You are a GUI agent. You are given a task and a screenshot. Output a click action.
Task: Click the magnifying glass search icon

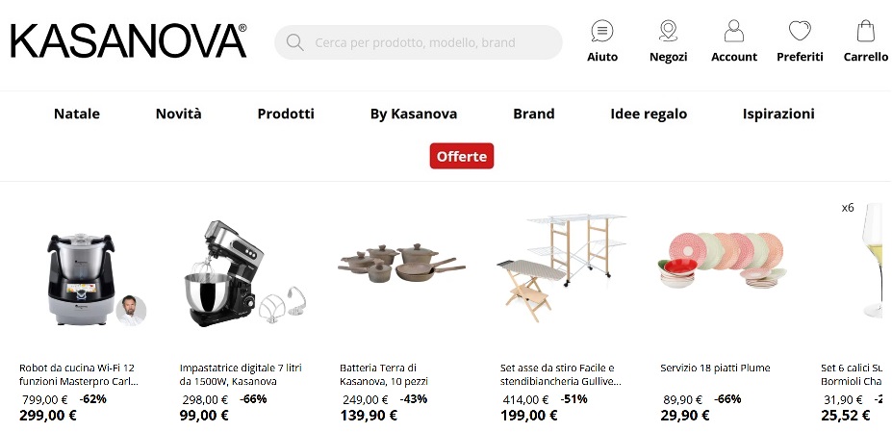click(x=294, y=42)
